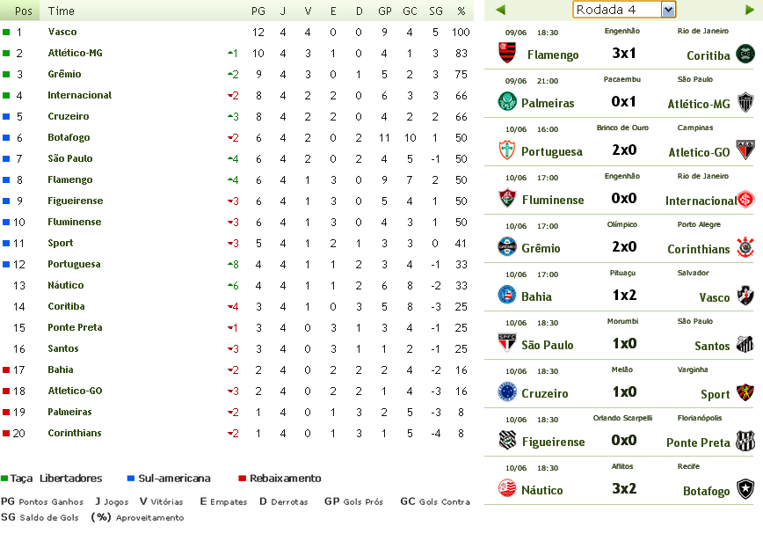
Task: Click the PG column header
Action: pos(258,11)
